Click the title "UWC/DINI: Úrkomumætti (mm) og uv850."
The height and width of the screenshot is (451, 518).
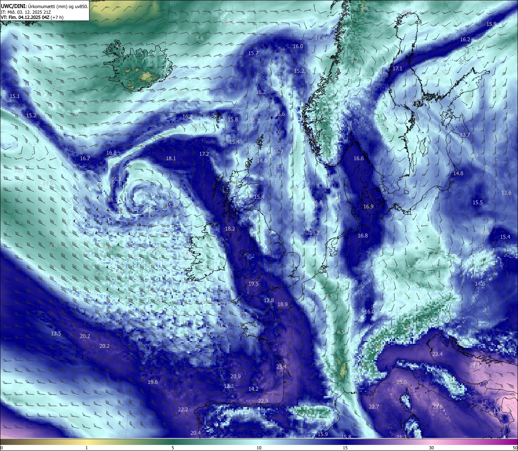(45, 6)
